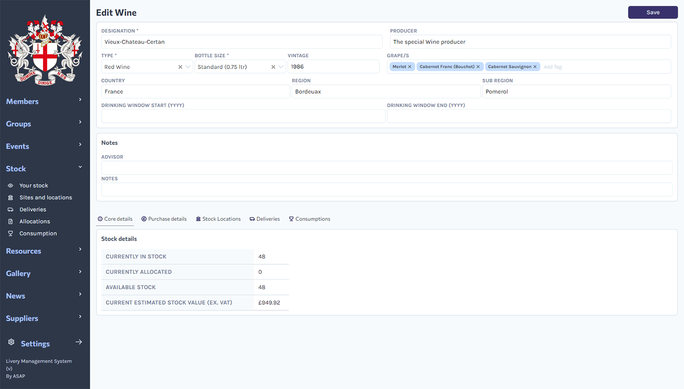Click the Deliveries truck icon in sidebar
The width and height of the screenshot is (684, 389).
[10, 209]
